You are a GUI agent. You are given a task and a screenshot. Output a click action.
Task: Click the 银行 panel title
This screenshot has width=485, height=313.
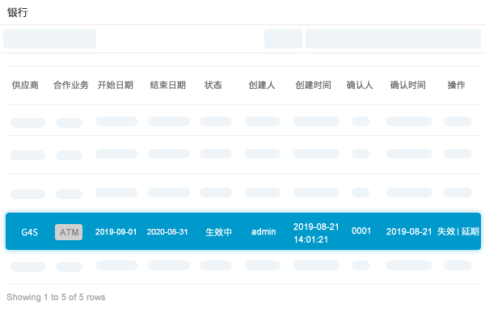(18, 13)
